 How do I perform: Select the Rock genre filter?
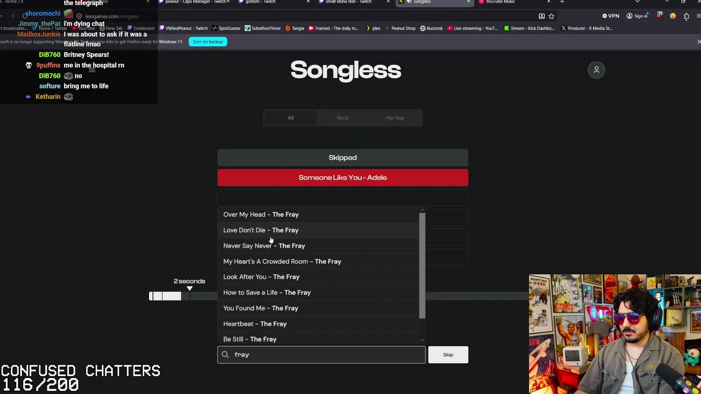343,118
